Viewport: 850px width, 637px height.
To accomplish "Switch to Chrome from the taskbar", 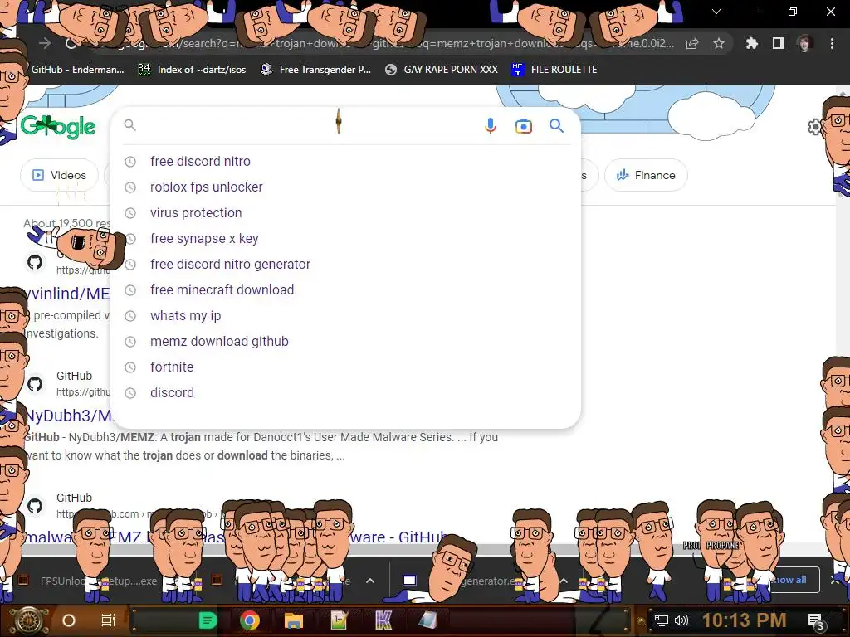I will click(250, 620).
